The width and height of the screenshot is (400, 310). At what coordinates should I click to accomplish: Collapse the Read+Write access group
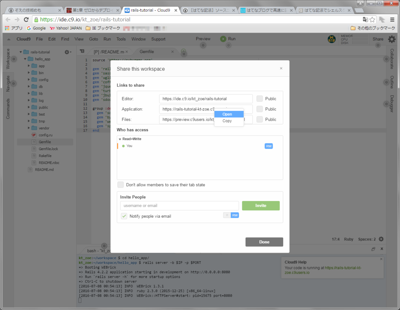[x=120, y=139]
